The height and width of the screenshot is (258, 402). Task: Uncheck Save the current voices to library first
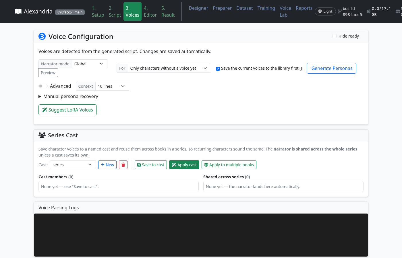[x=218, y=69]
